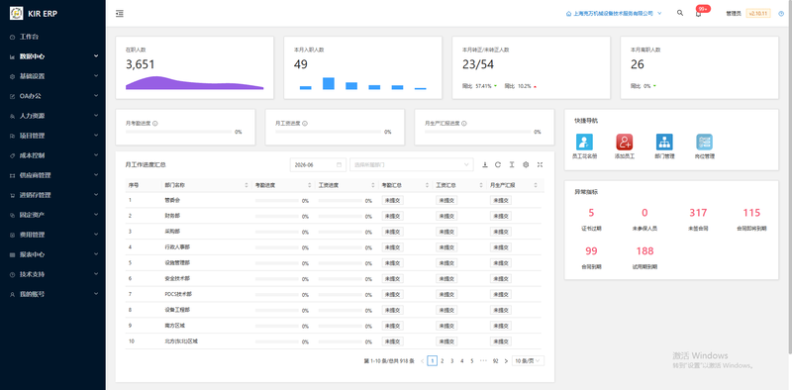Click the 月考勤进度 progress bar

(x=178, y=132)
